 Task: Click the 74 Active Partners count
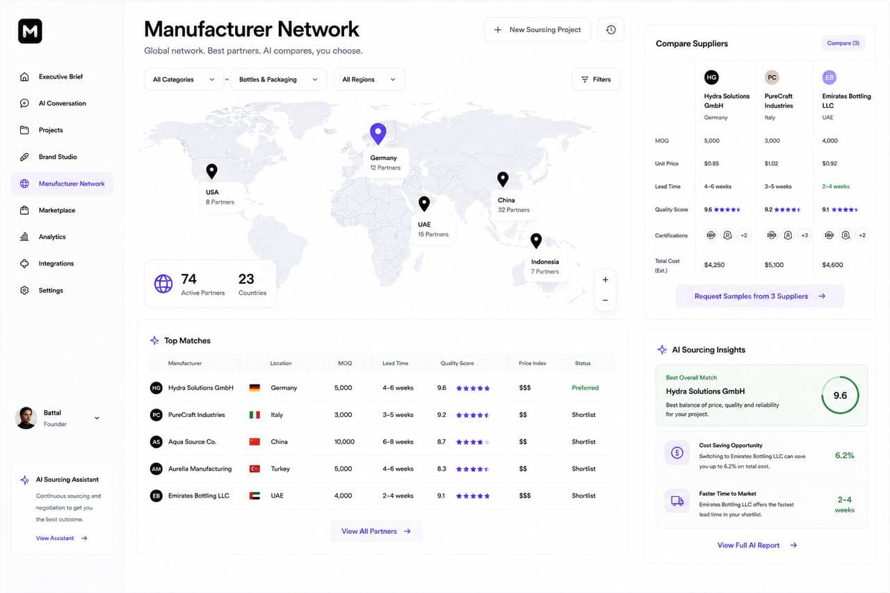coord(188,279)
